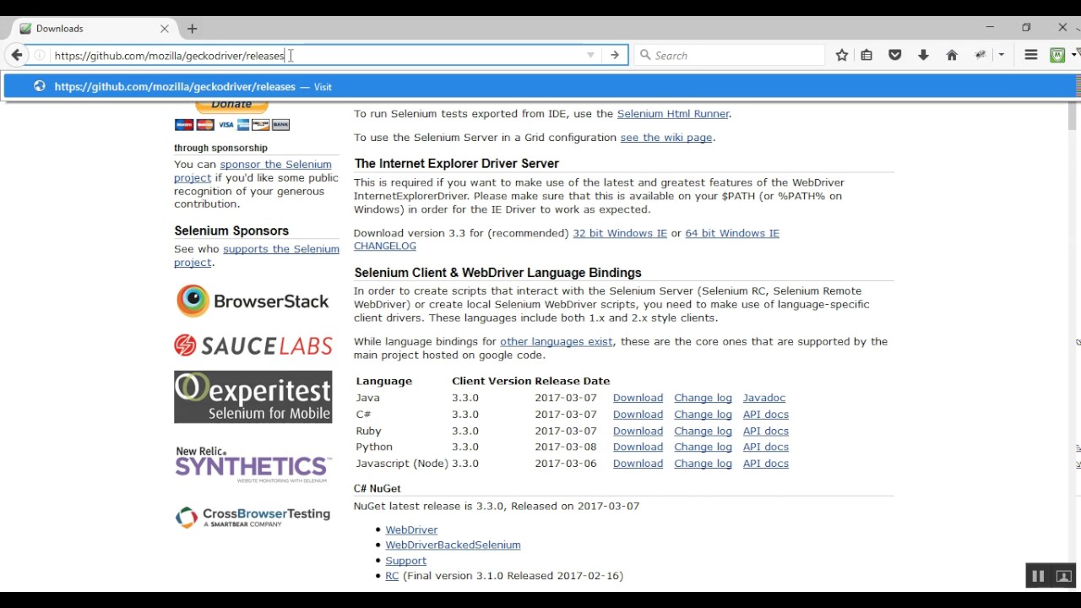Open the Java Javadoc link
This screenshot has height=608, width=1081.
[x=764, y=398]
